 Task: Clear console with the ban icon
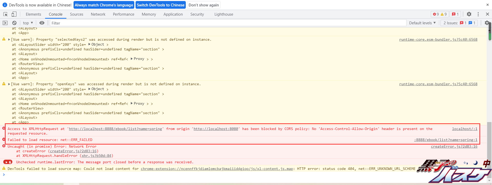coord(14,23)
